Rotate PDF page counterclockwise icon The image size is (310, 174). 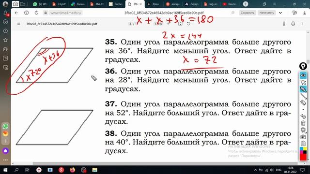coord(188,24)
